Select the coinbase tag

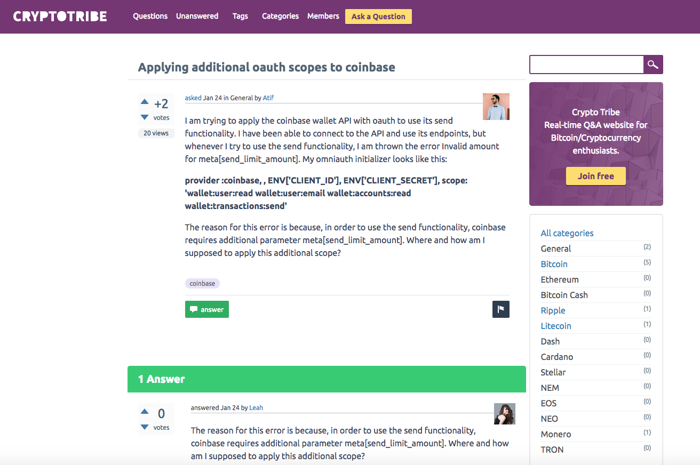202,284
